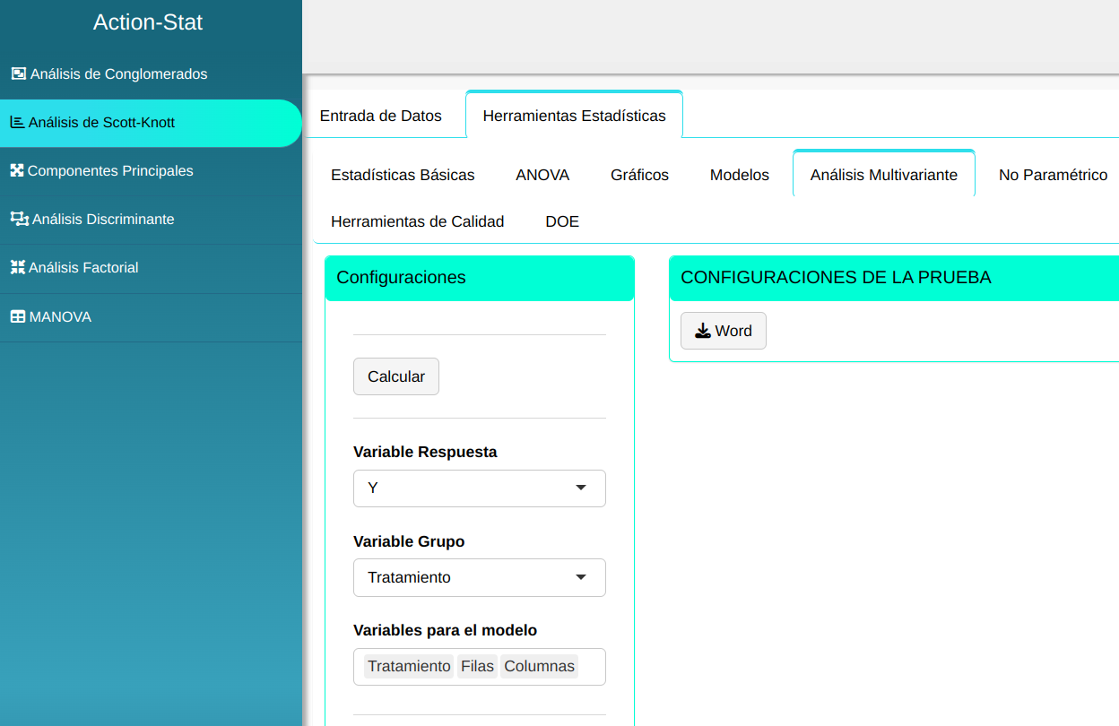1119x726 pixels.
Task: Click the Scott-Knott chart icon in sidebar
Action: click(x=17, y=123)
